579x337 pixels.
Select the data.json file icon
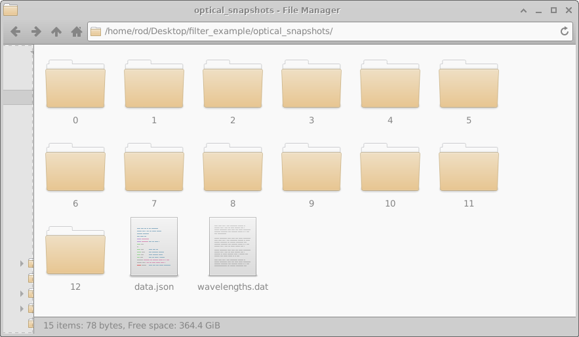[154, 247]
